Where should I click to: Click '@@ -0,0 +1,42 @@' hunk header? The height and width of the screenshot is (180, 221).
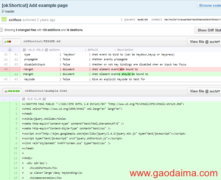click(x=34, y=99)
